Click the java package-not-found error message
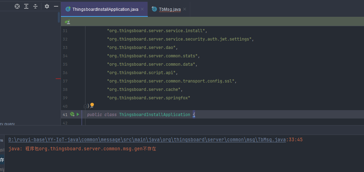This screenshot has height=172, width=364. pos(82,149)
